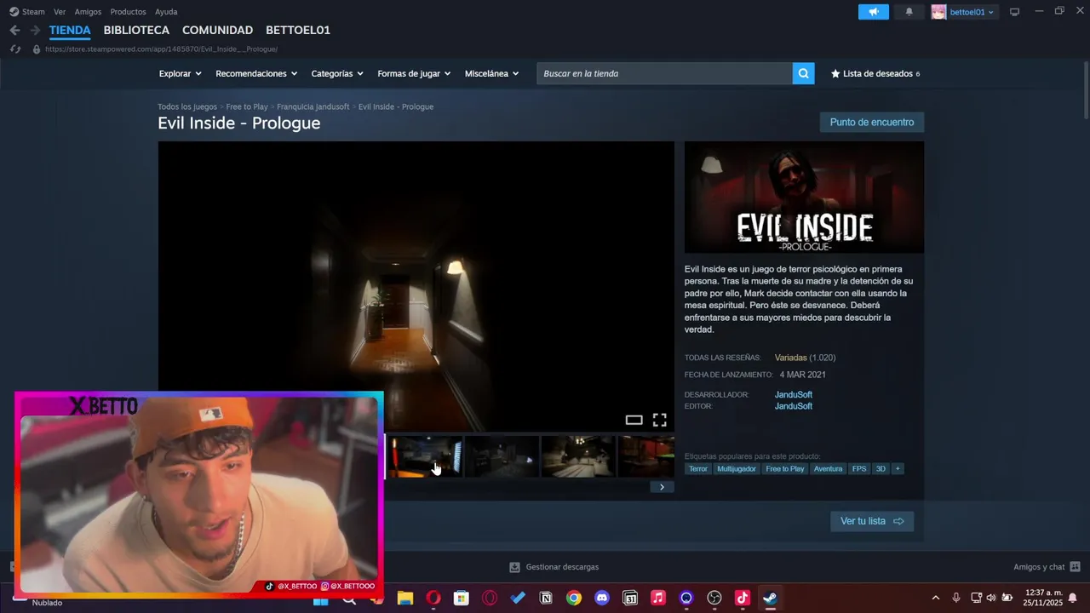This screenshot has width=1090, height=613.
Task: Select the FPS tag
Action: pyautogui.click(x=859, y=469)
